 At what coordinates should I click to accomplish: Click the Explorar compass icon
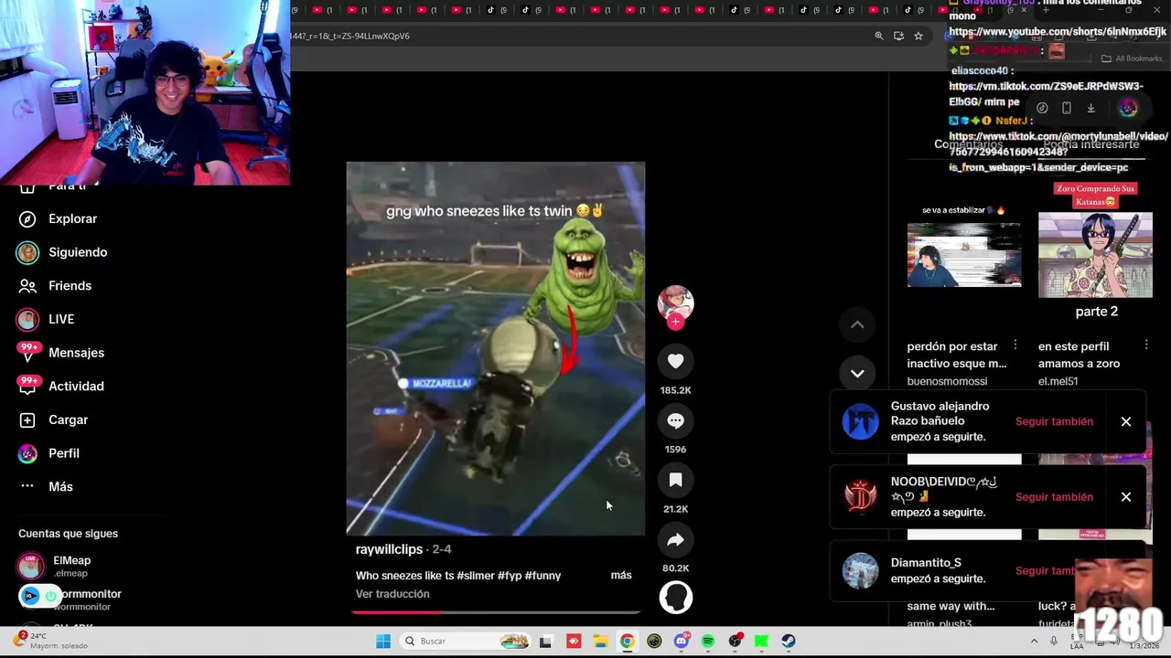tap(27, 218)
